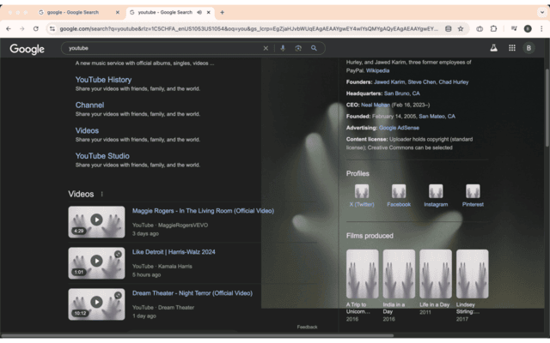The image size is (550, 343).
Task: Click inside the Google search field
Action: click(x=163, y=49)
